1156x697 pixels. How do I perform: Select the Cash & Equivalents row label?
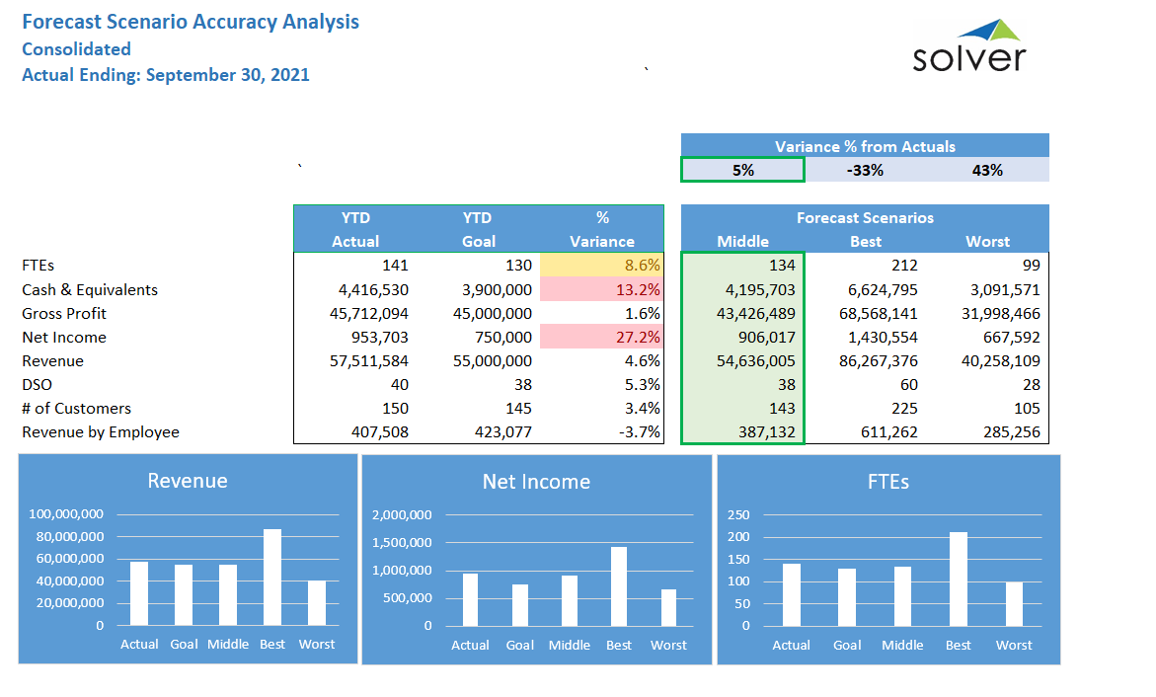[90, 289]
